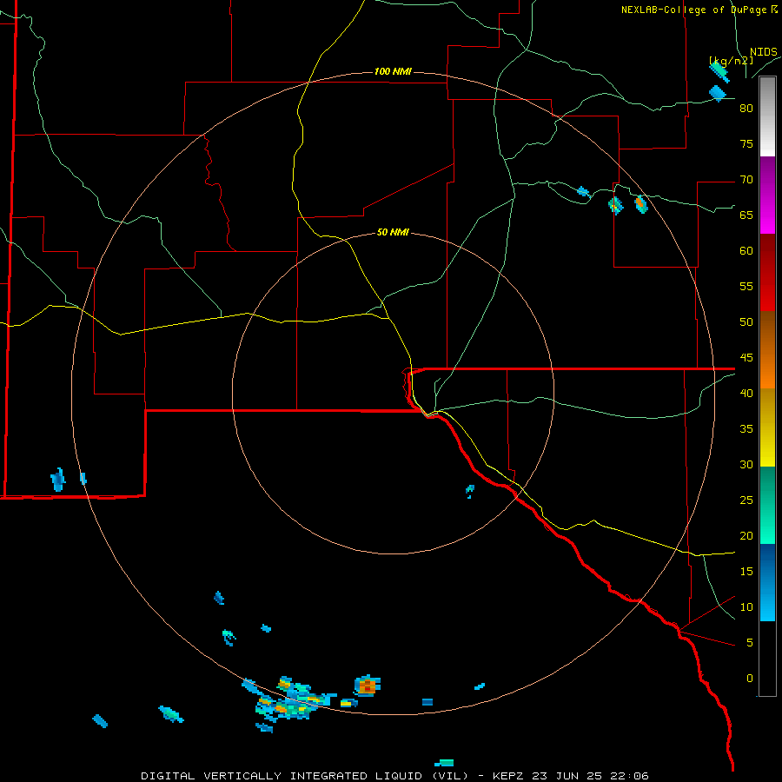This screenshot has width=782, height=782.
Task: Click the 75 value on the color scale
Action: (746, 143)
